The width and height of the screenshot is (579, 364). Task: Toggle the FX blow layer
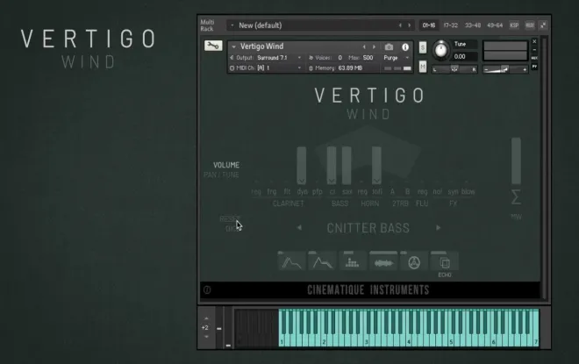coord(468,191)
